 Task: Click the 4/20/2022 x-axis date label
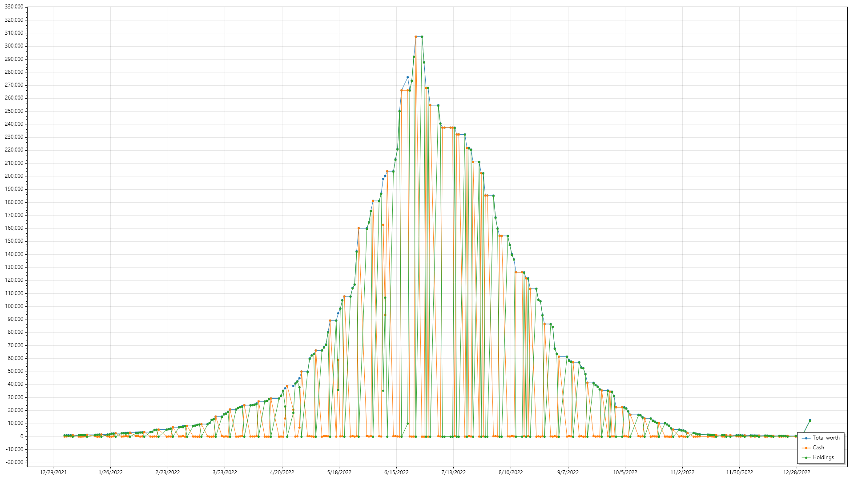coord(282,472)
